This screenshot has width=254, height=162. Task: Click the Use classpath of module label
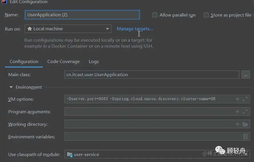(x=34, y=154)
